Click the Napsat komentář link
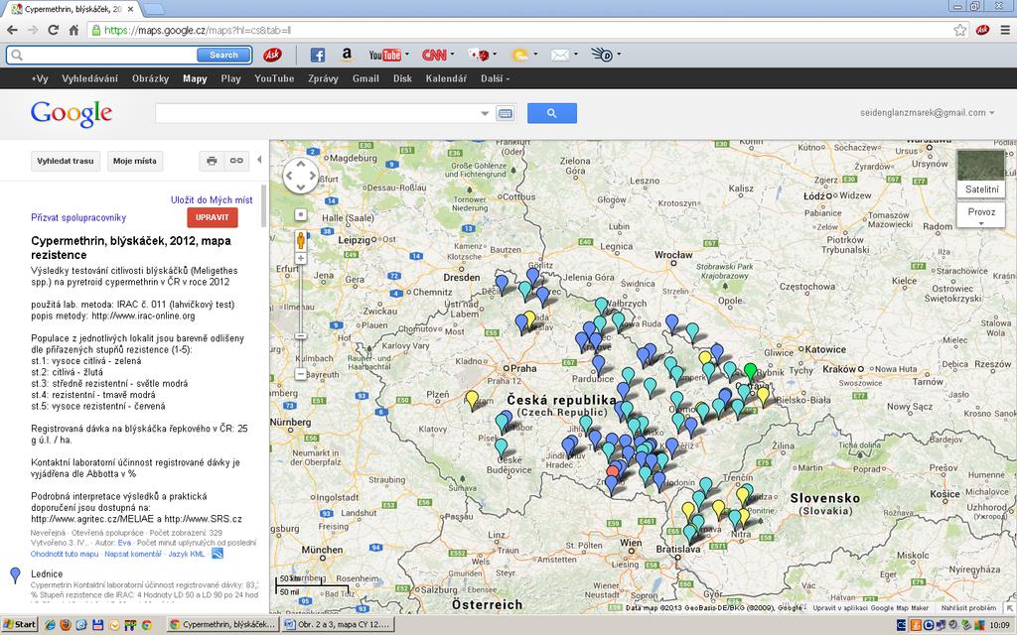The image size is (1017, 635). [x=133, y=554]
